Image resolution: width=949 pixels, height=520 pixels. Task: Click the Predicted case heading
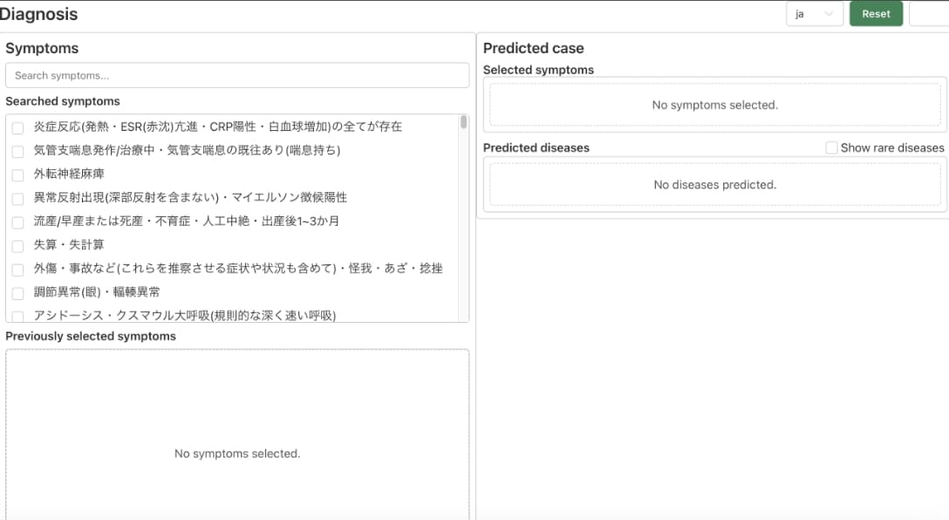click(533, 49)
